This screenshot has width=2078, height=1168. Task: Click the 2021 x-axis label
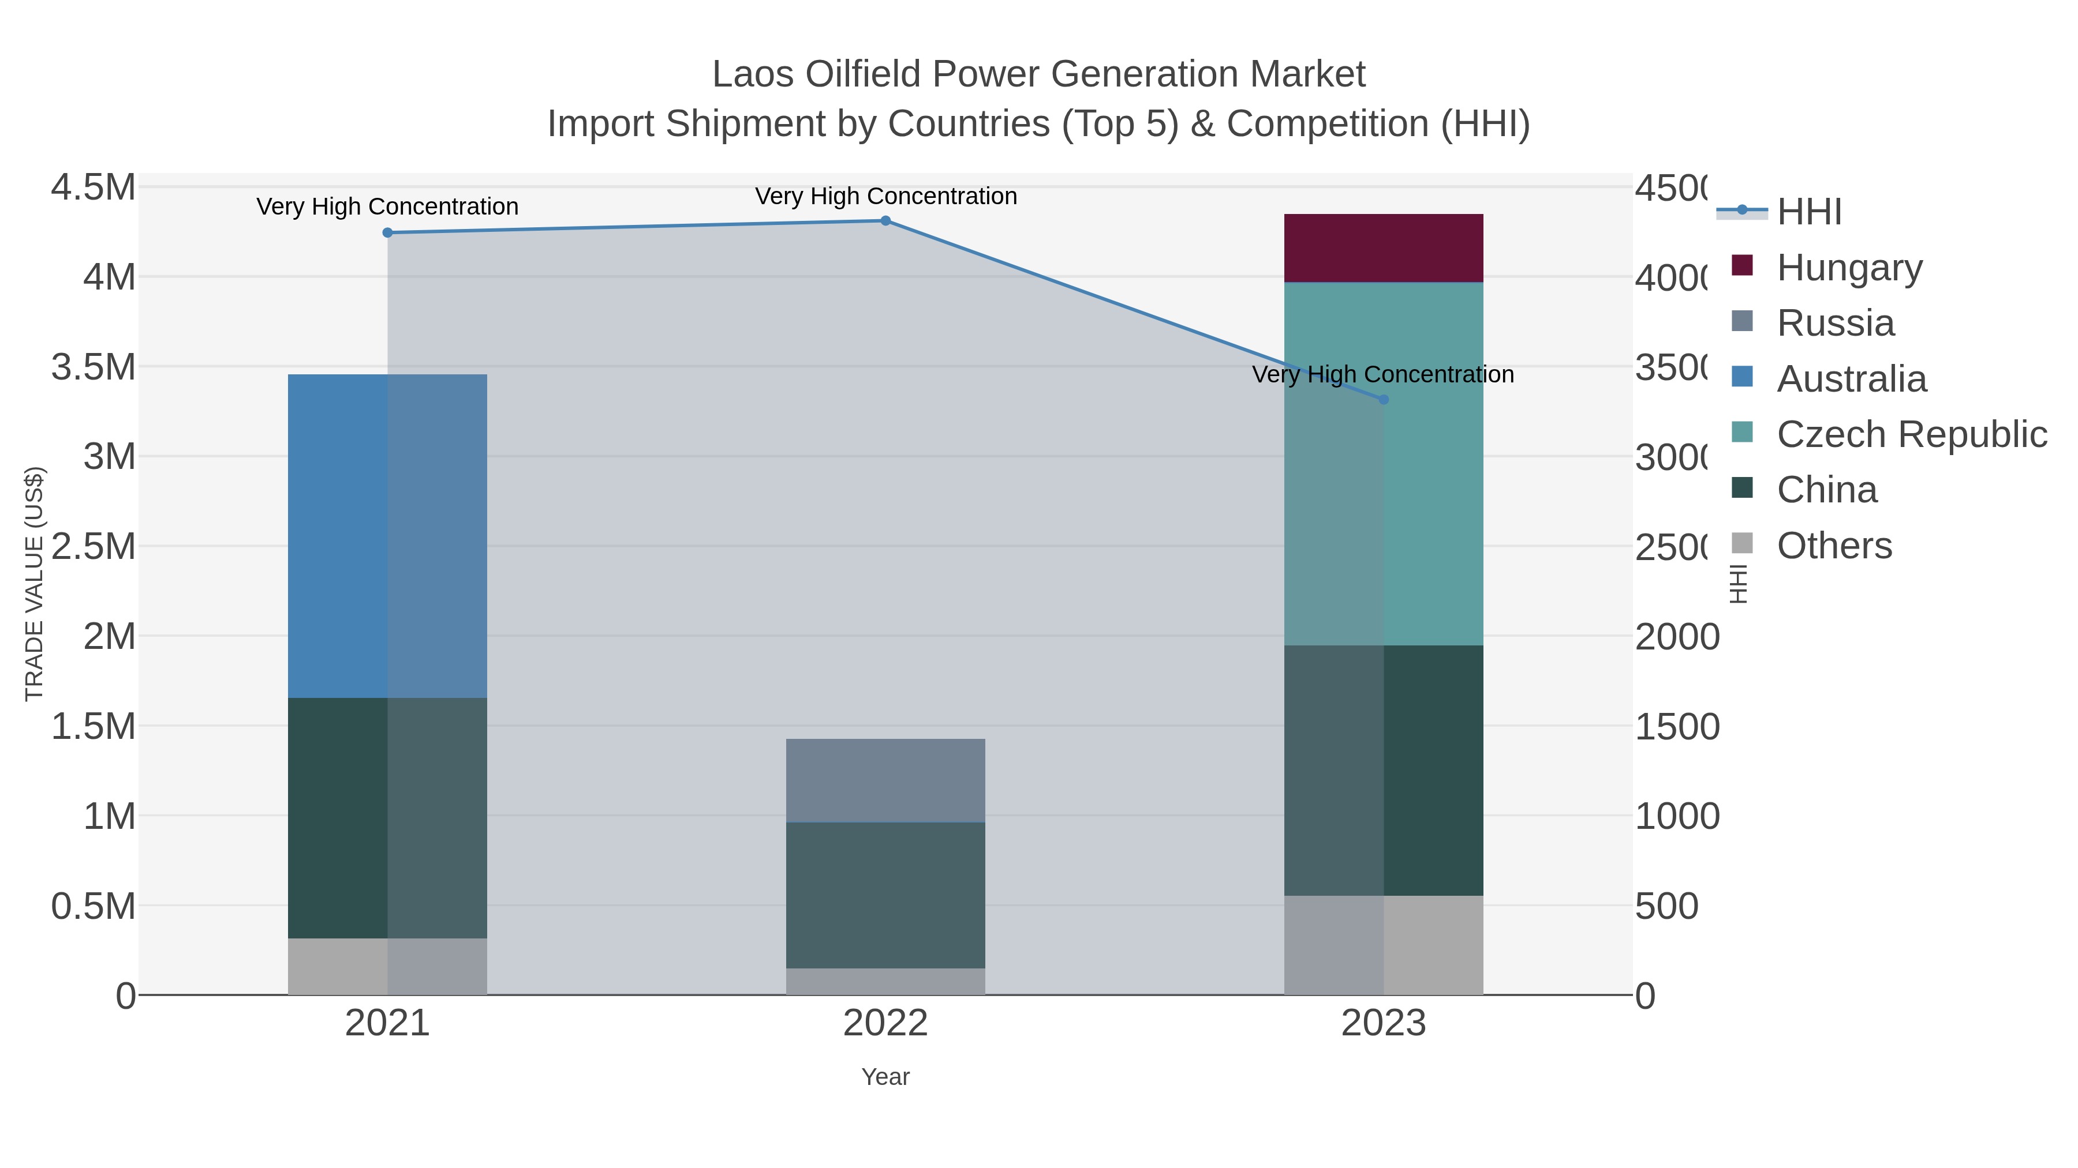click(387, 1024)
